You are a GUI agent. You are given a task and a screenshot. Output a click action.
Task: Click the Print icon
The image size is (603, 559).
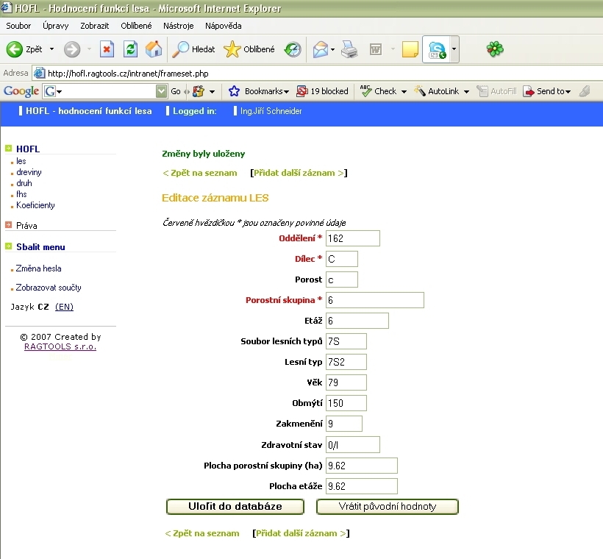pyautogui.click(x=349, y=49)
